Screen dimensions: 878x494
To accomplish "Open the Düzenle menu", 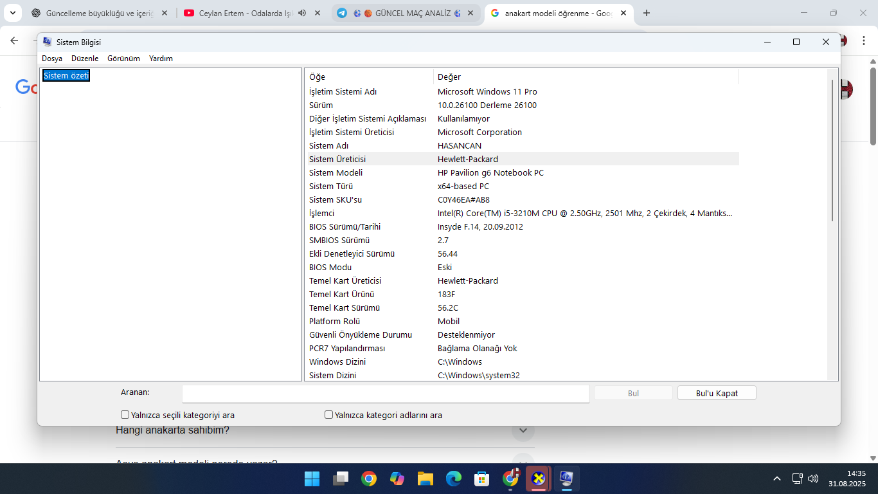I will click(x=85, y=59).
